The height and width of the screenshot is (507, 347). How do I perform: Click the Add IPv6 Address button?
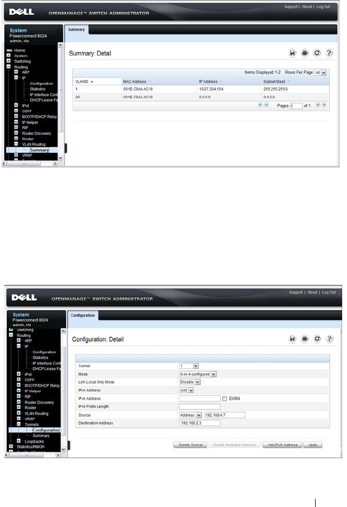click(x=283, y=445)
